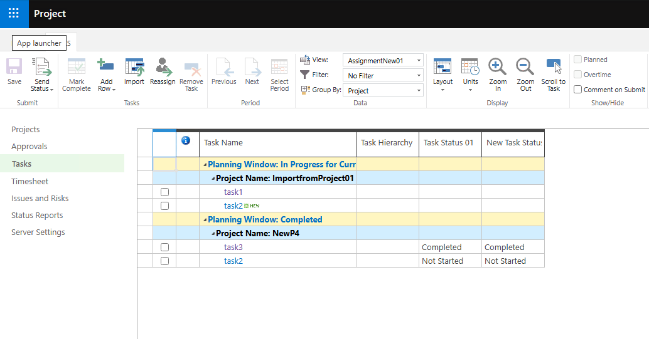This screenshot has height=339, width=649.
Task: Toggle the Planned checkbox
Action: [x=578, y=60]
